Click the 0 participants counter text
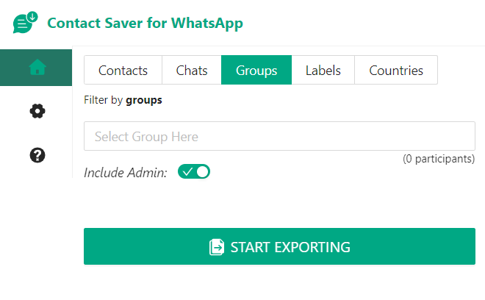 tap(439, 159)
